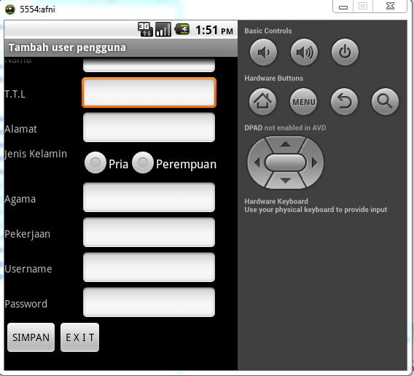Image resolution: width=414 pixels, height=376 pixels.
Task: Click the partially visible Nama input field
Action: pyautogui.click(x=149, y=65)
